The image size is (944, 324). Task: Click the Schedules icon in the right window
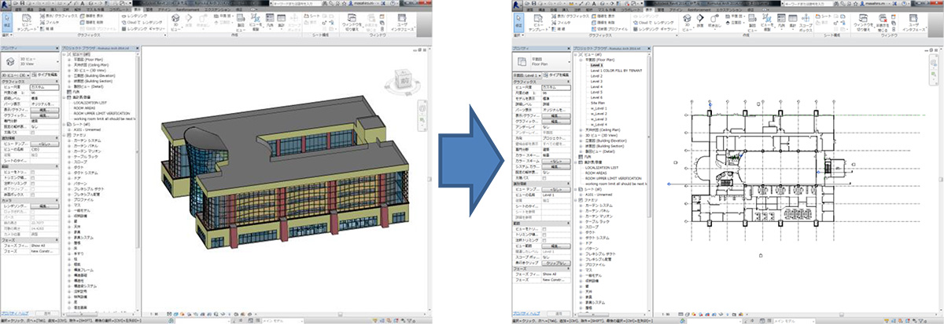click(793, 20)
